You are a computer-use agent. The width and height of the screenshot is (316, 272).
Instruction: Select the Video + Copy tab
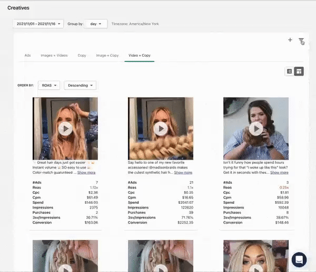[x=139, y=55]
